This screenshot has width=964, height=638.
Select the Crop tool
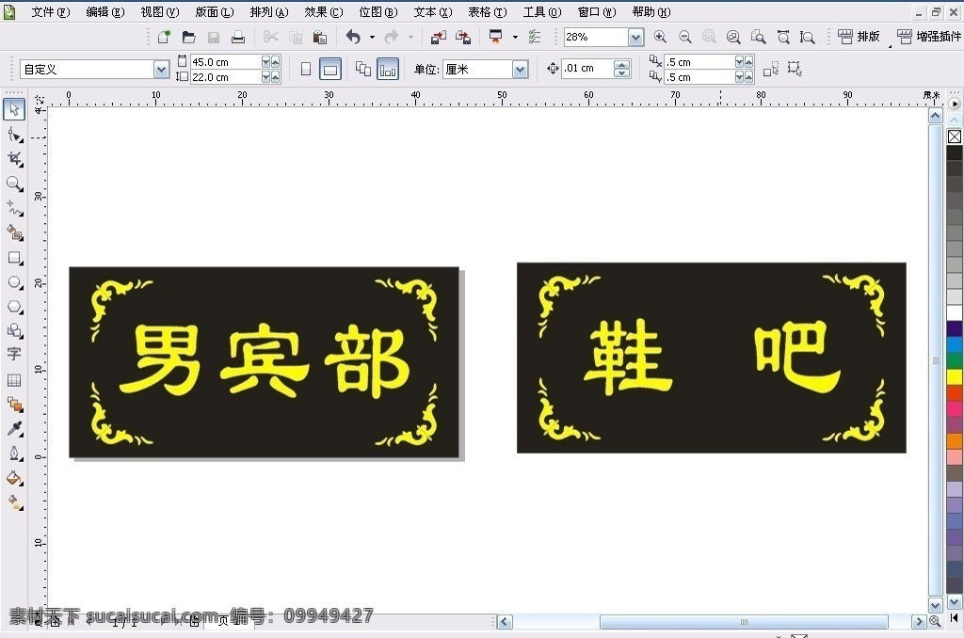(15, 159)
